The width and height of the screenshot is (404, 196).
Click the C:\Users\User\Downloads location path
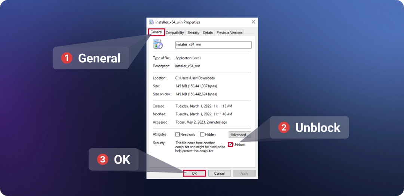click(x=195, y=78)
